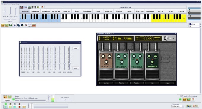202x109 pixels.
Task: Open the View menu
Action: [9, 4]
